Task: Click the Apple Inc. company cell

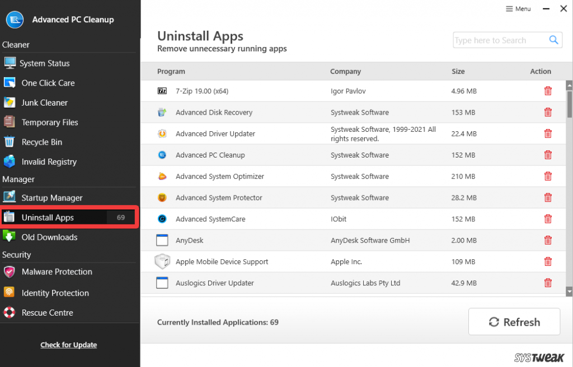Action: (x=346, y=261)
